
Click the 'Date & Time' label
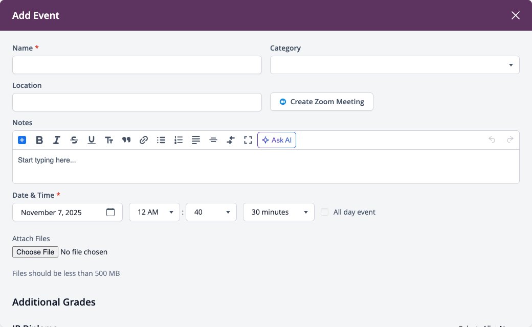[33, 195]
